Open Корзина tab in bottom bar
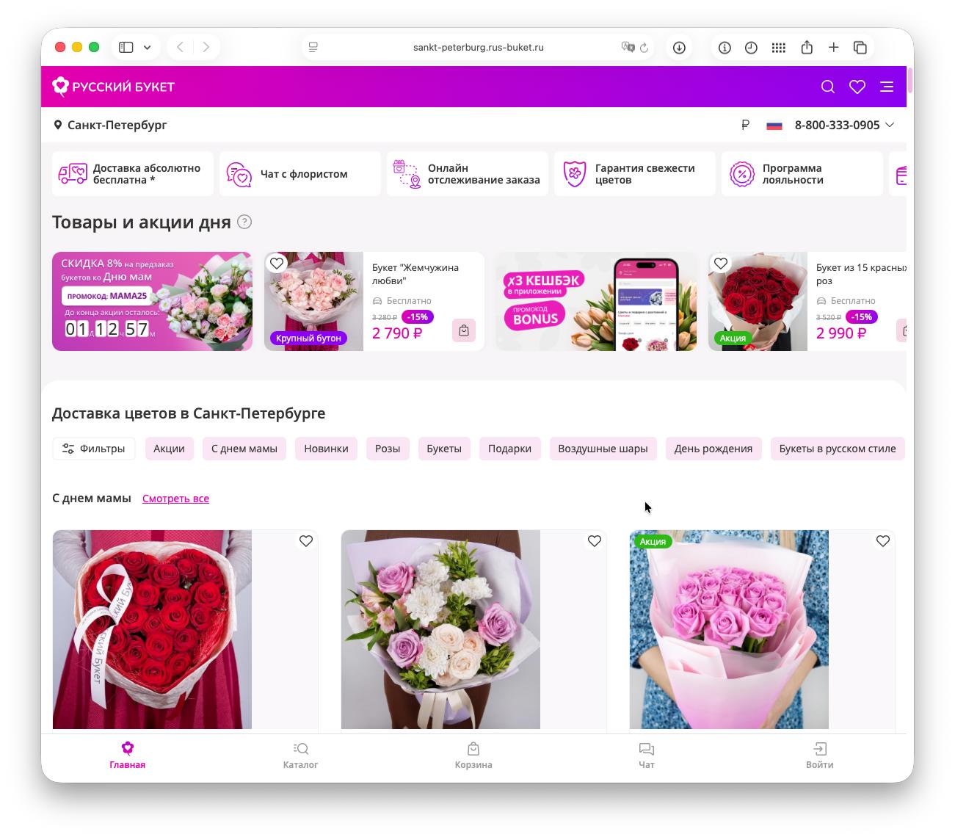The image size is (955, 837). 473,755
